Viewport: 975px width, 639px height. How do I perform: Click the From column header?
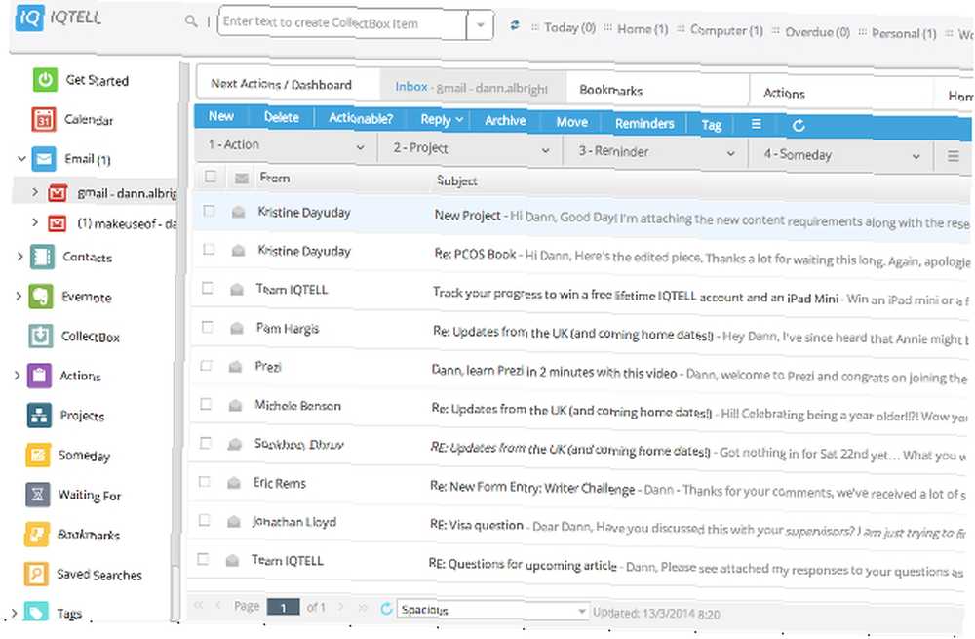(x=275, y=178)
